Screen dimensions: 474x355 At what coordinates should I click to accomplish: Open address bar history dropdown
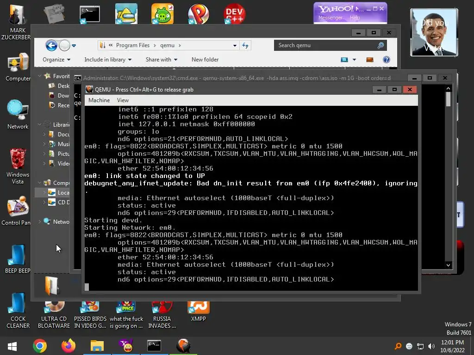pyautogui.click(x=235, y=46)
